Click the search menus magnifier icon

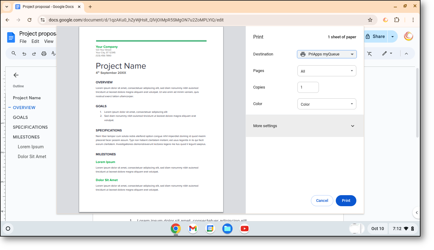[14, 53]
